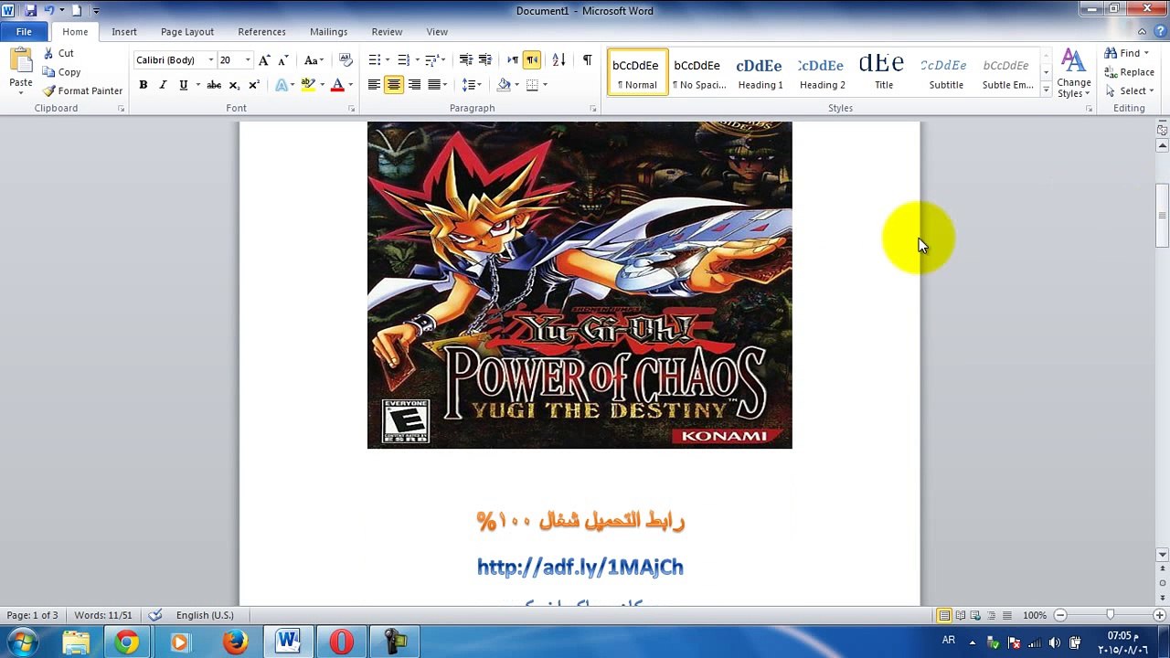The image size is (1170, 658).
Task: Switch to the References tab
Action: pos(261,32)
